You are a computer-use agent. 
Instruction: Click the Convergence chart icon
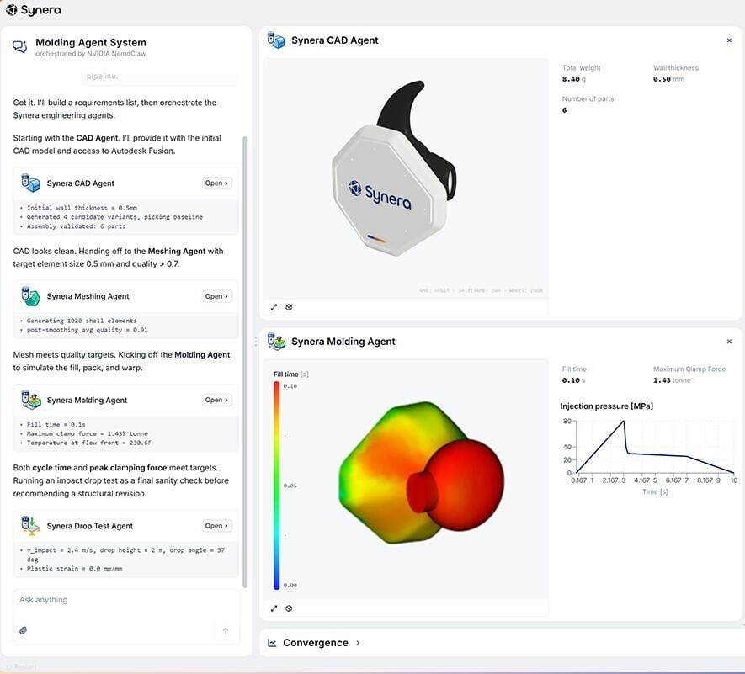coord(272,643)
